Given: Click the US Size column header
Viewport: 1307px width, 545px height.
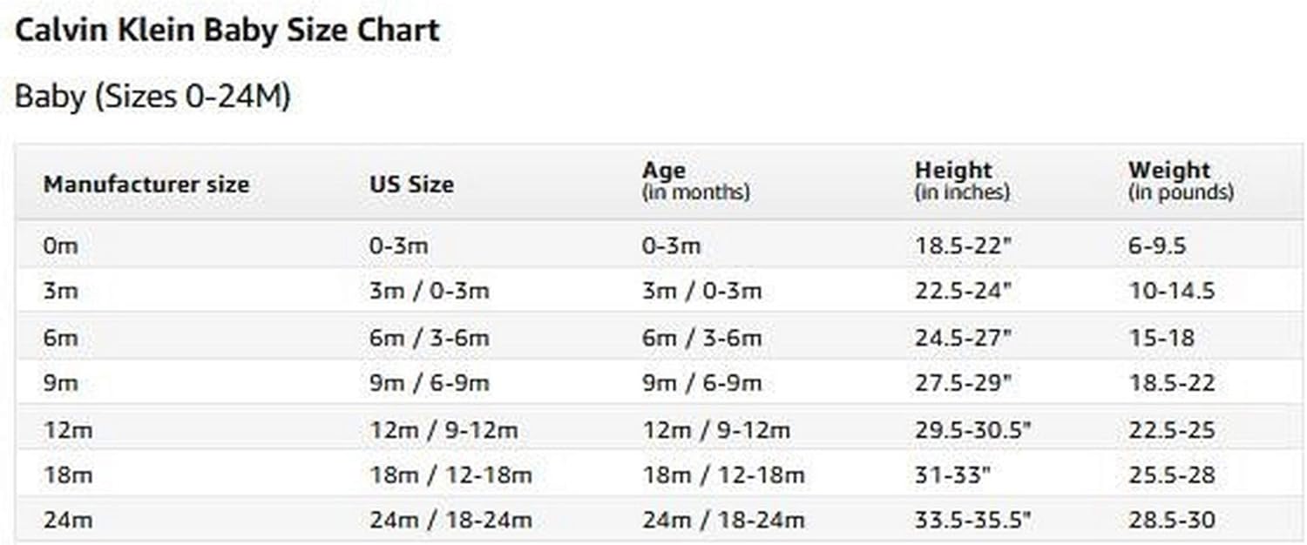Looking at the screenshot, I should click(411, 185).
